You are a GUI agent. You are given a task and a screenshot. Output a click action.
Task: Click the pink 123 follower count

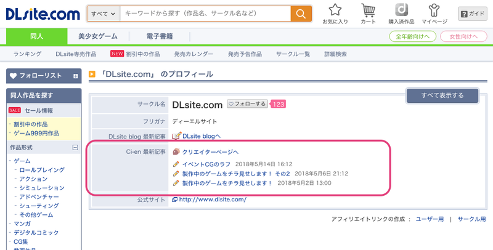coord(278,104)
